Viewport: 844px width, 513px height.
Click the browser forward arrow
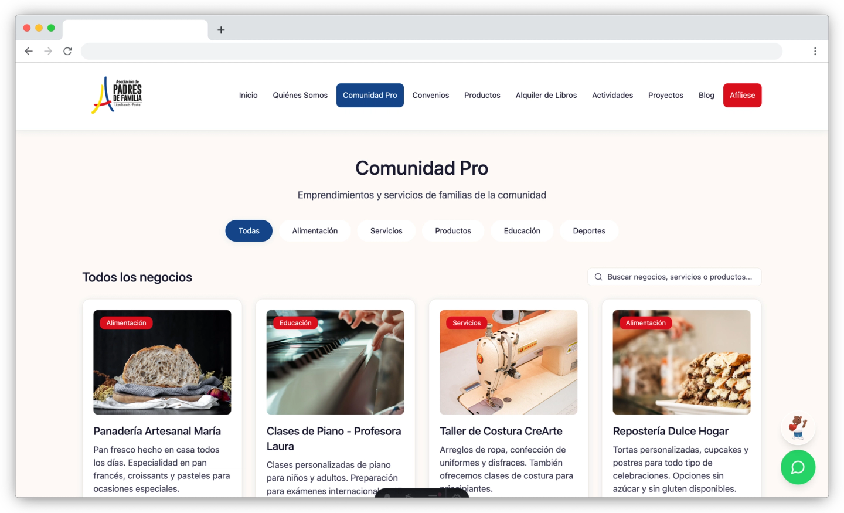48,51
